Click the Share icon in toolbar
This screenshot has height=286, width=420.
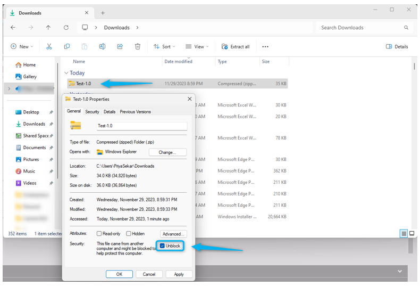coord(120,47)
